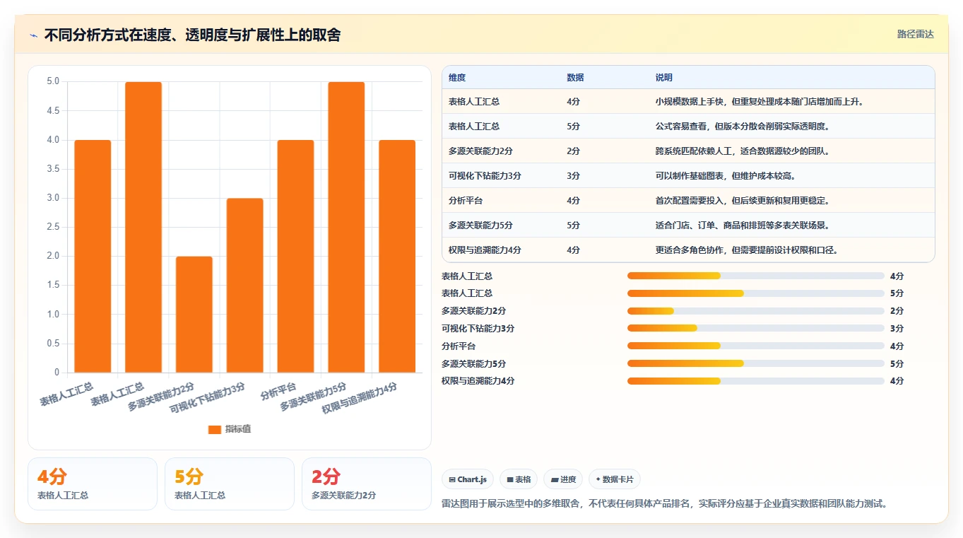
Task: Click the chart bar above 分析平台
Action: coord(295,257)
